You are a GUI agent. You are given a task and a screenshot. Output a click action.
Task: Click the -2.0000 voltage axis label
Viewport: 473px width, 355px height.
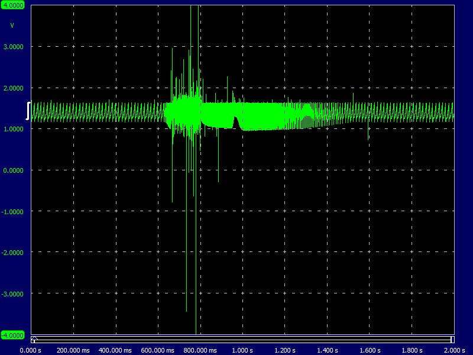coord(12,253)
